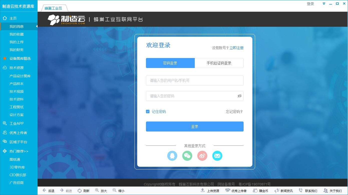Focus the 用户名/手机号 input field
The width and height of the screenshot is (348, 195).
(195, 80)
